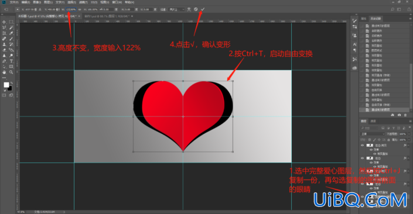
Task: Open the History panel flyout menu
Action: 410,18
